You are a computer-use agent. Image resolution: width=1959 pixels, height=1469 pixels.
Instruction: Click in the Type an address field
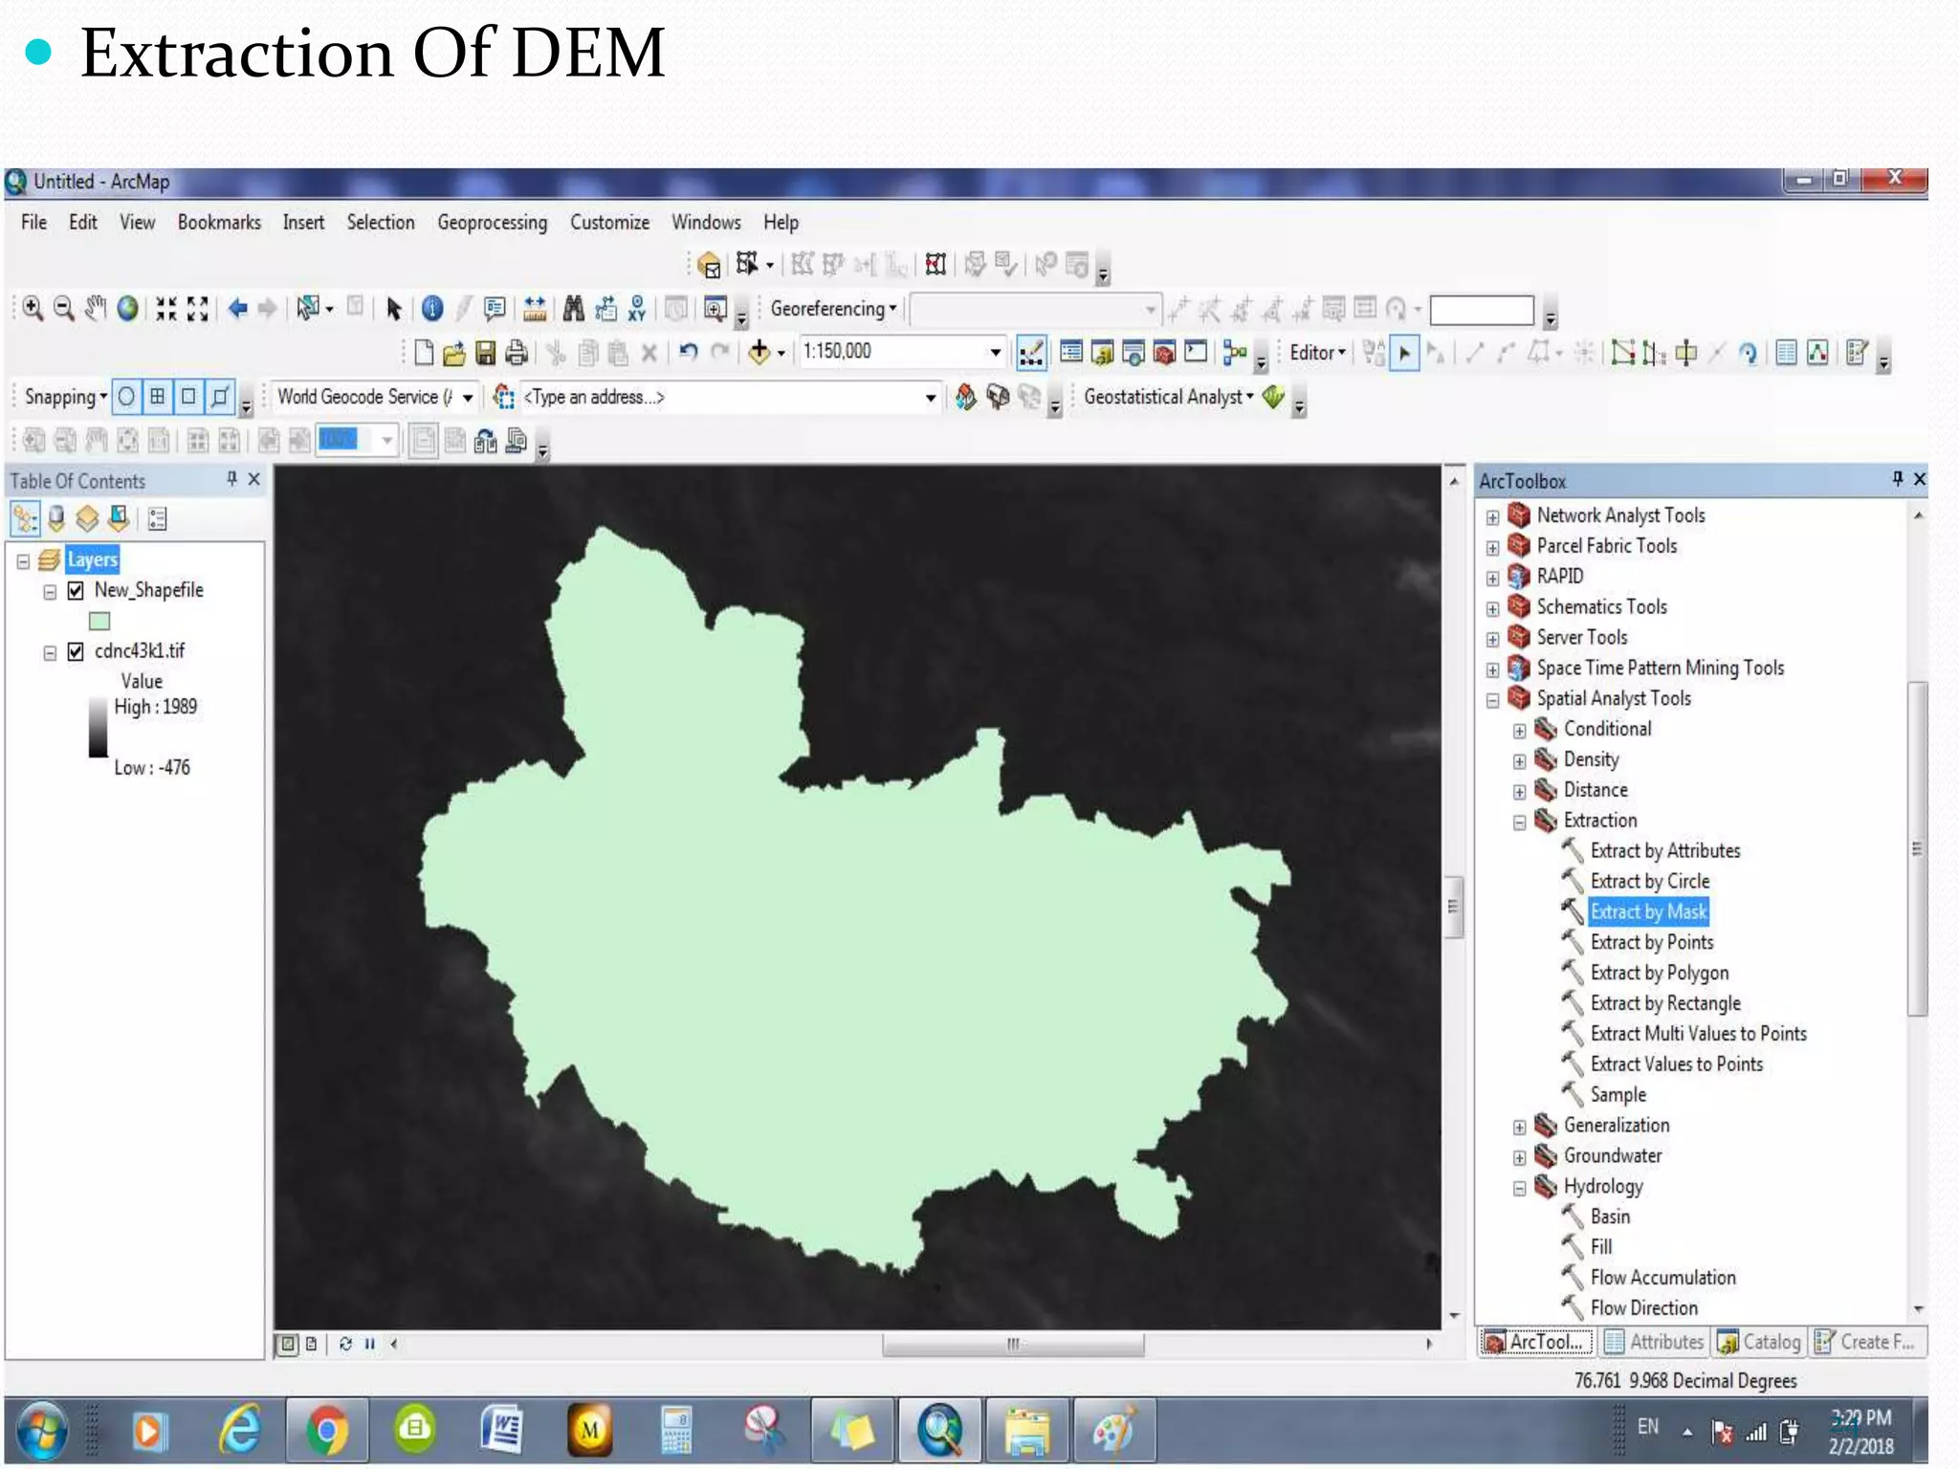[x=720, y=397]
